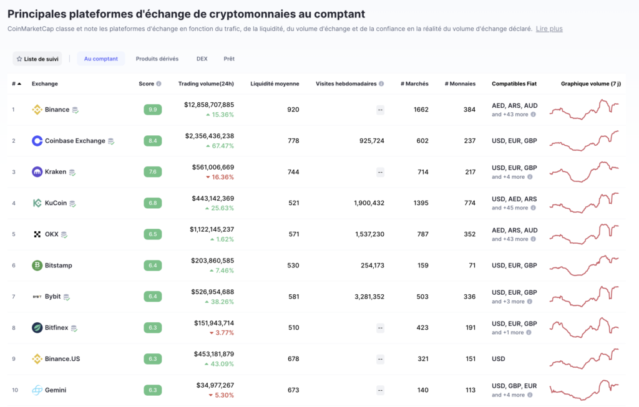Sort by Liquidité moyenne column header
639x407 pixels.
(x=275, y=84)
